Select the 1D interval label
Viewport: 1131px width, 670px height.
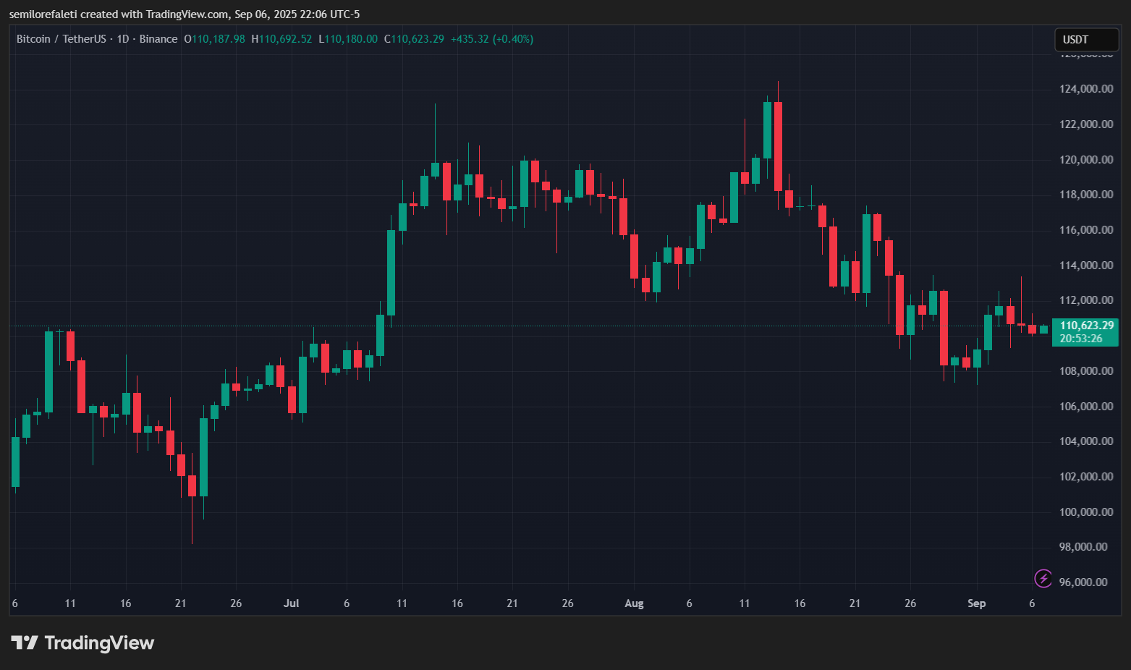[x=123, y=39]
